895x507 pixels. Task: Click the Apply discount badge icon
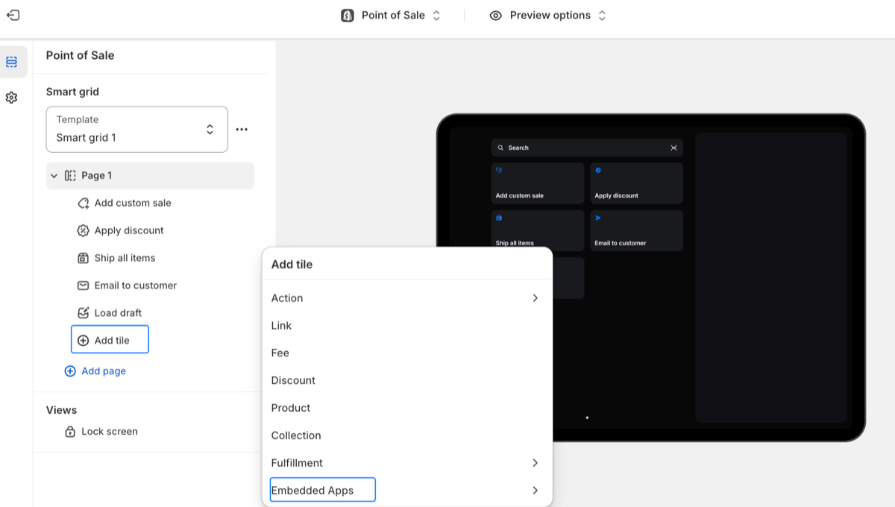point(84,231)
